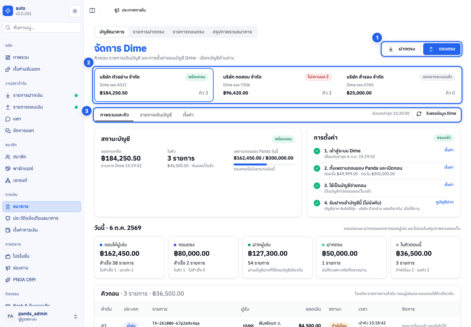Click the Panda withdrawal limit progress bar
Viewport: 471px width, 327px height.
[x=264, y=164]
